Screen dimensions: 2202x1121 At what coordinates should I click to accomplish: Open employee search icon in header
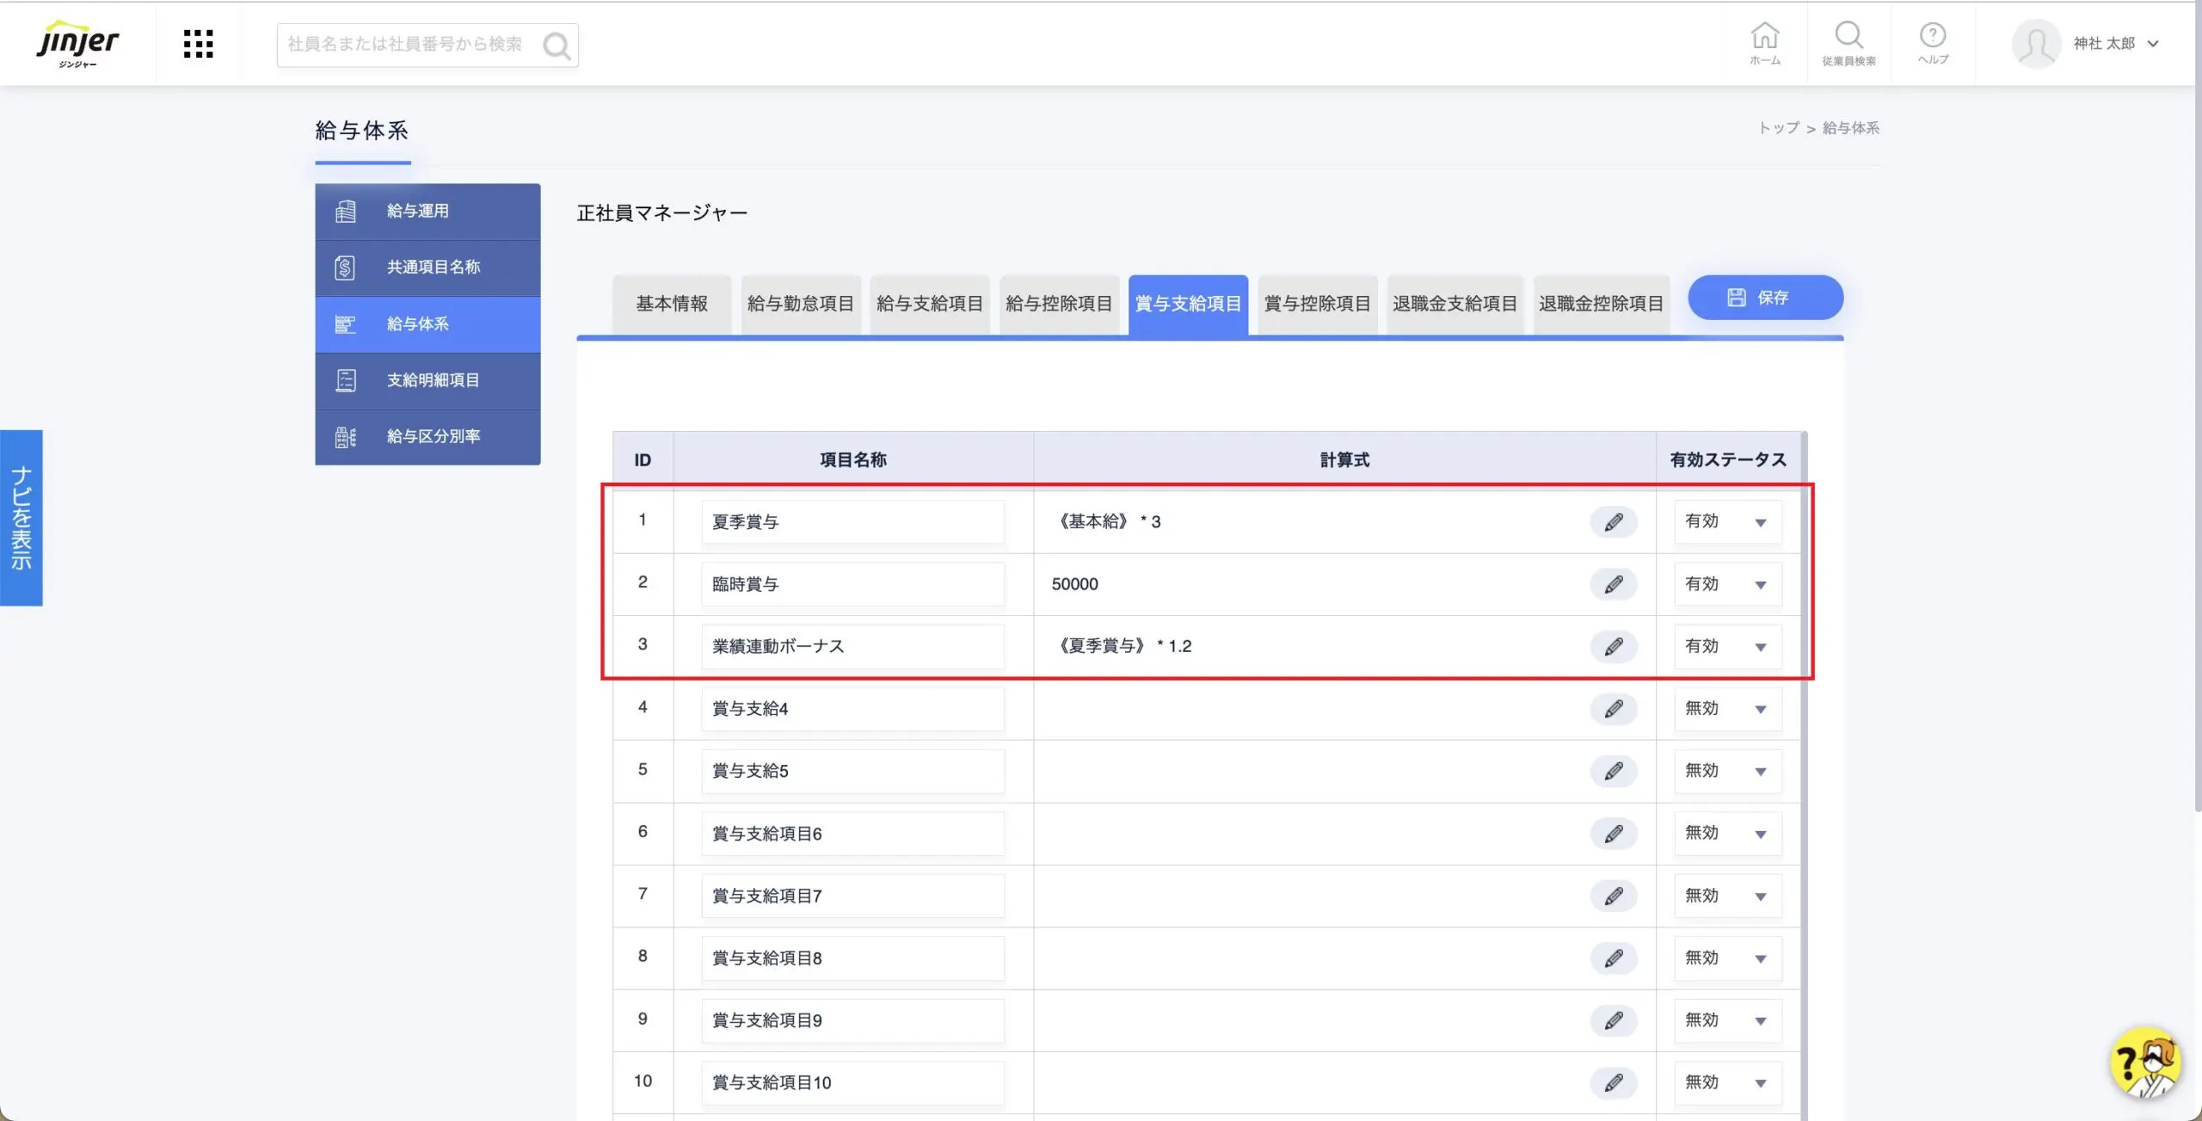[1848, 43]
